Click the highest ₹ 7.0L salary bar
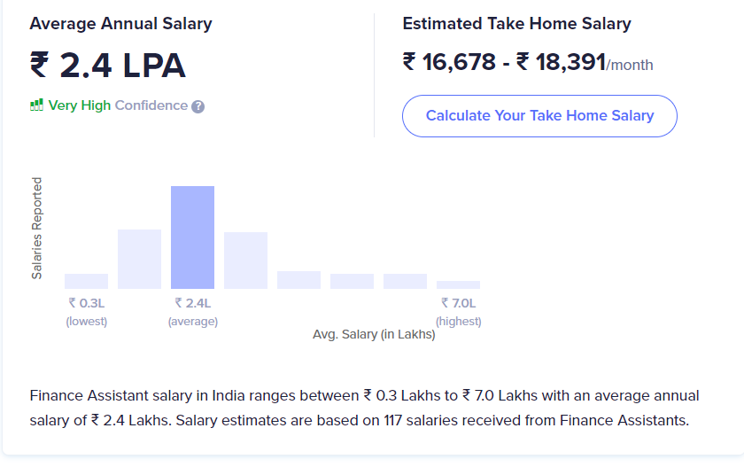Viewport: 744px width, 467px height. click(x=459, y=284)
